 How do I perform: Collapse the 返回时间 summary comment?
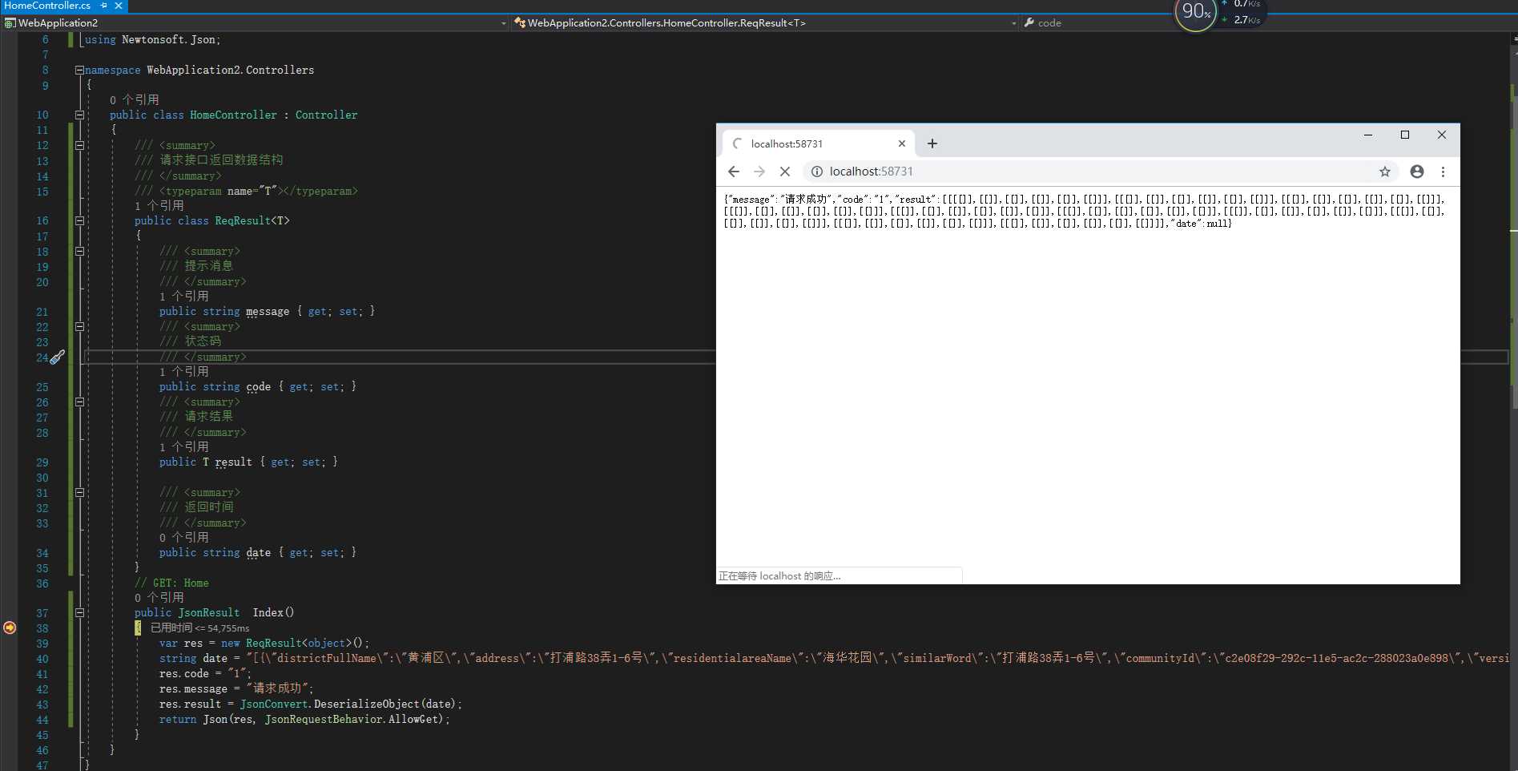(79, 493)
